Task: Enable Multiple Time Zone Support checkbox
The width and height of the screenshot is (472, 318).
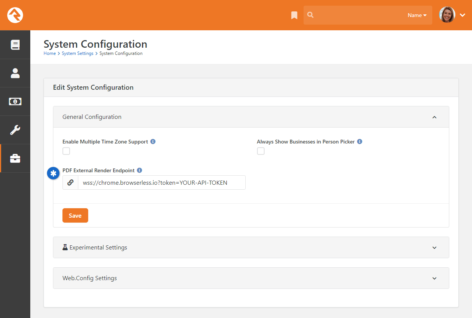Action: pyautogui.click(x=66, y=151)
